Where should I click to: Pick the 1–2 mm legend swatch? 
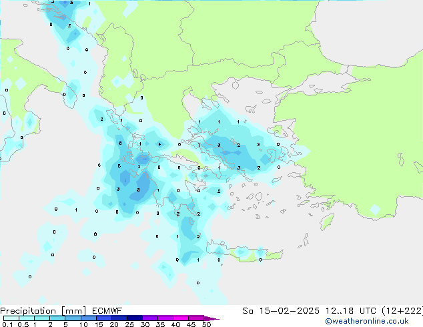pos(42,318)
